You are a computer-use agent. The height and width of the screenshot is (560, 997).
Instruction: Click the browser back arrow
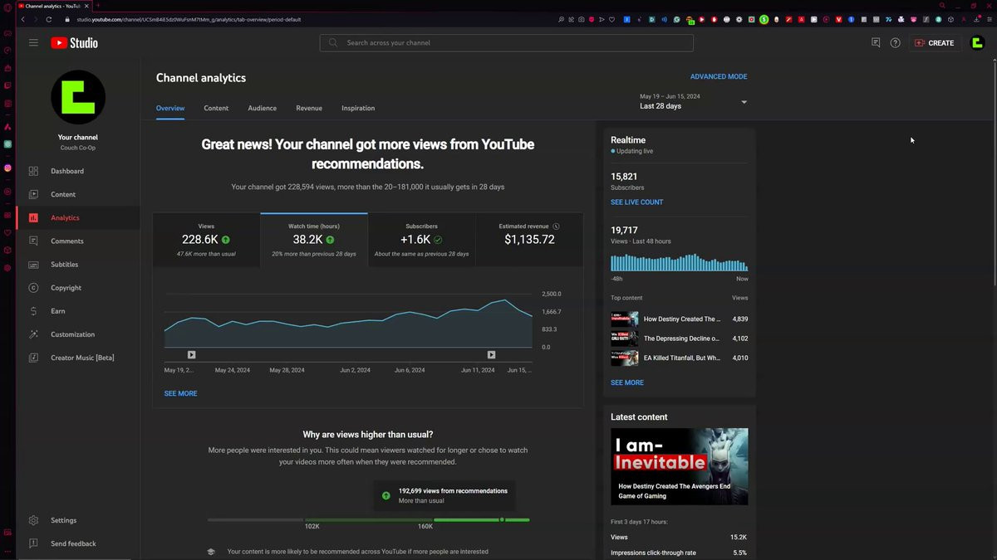24,19
